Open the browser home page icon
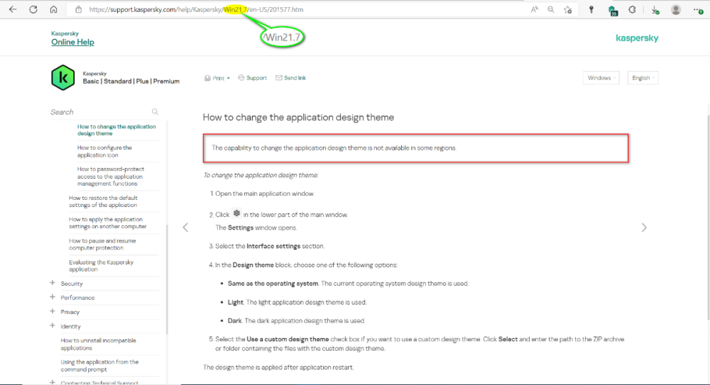This screenshot has height=385, width=710. point(53,9)
